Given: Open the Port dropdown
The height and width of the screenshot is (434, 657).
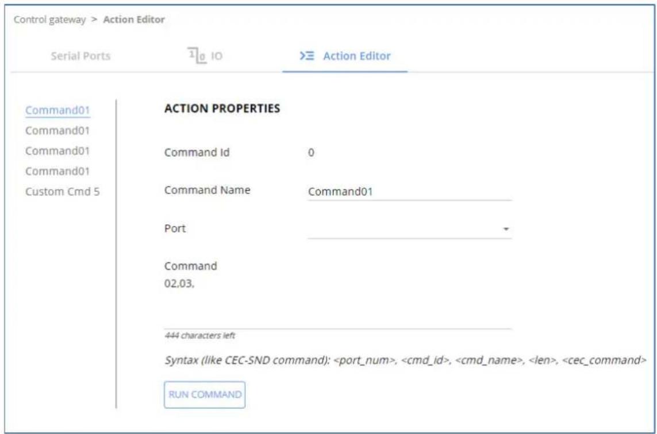Looking at the screenshot, I should point(409,230).
